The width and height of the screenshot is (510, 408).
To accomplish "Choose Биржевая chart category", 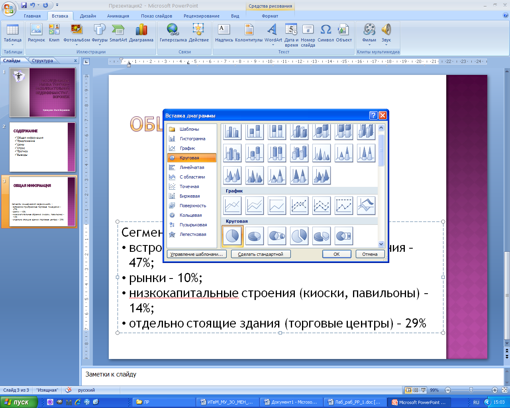I will click(192, 196).
